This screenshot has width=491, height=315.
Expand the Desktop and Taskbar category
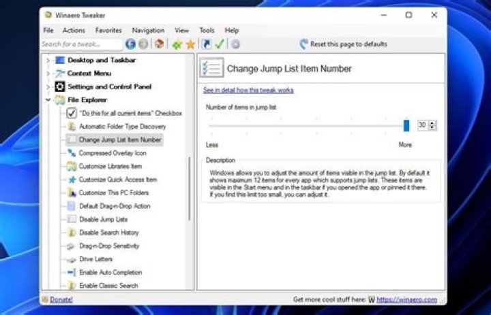coord(48,61)
